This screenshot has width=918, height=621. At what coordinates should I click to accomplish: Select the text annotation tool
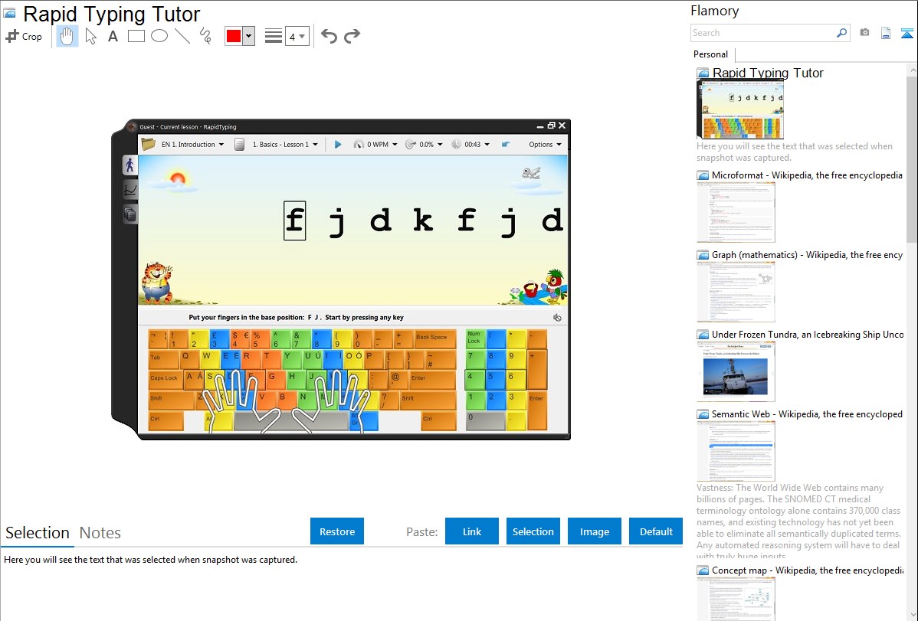click(x=113, y=36)
